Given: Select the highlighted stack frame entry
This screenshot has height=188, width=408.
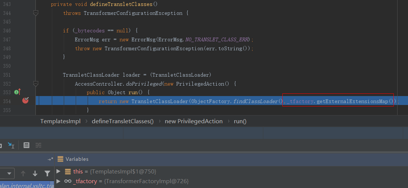Looking at the screenshot, I should (x=26, y=185).
